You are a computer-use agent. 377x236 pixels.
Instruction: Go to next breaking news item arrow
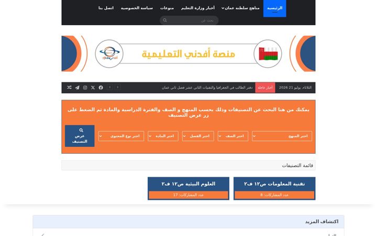[x=110, y=87]
